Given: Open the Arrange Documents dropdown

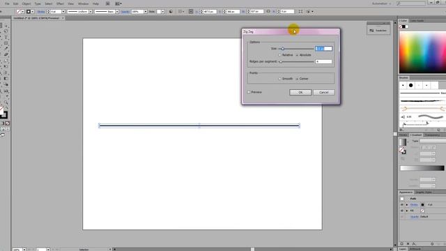Looking at the screenshot, I should click(x=118, y=3).
